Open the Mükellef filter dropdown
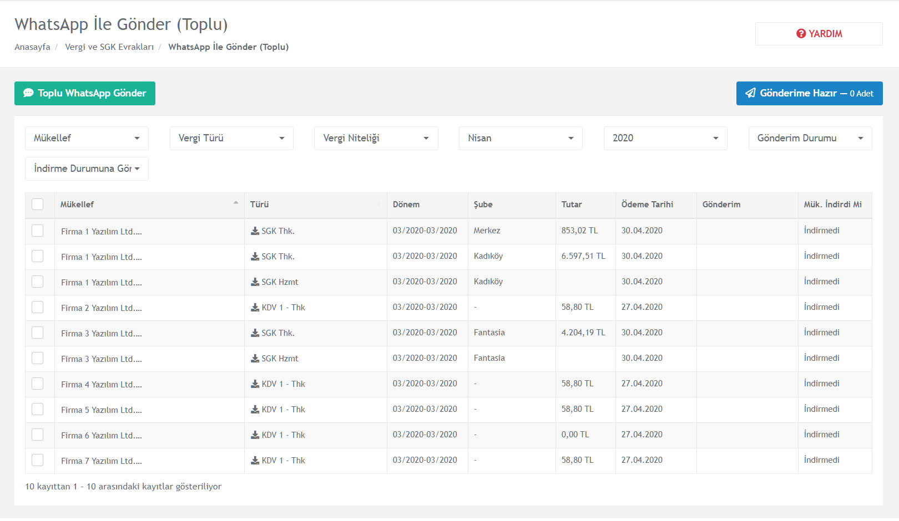 tap(87, 138)
